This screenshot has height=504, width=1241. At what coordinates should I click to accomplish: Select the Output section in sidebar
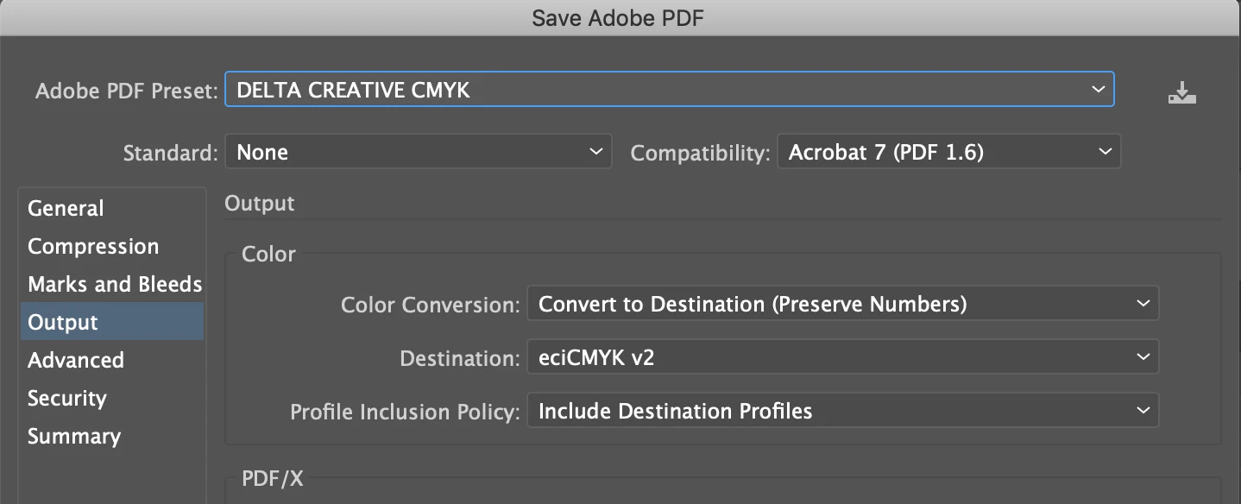(x=63, y=323)
